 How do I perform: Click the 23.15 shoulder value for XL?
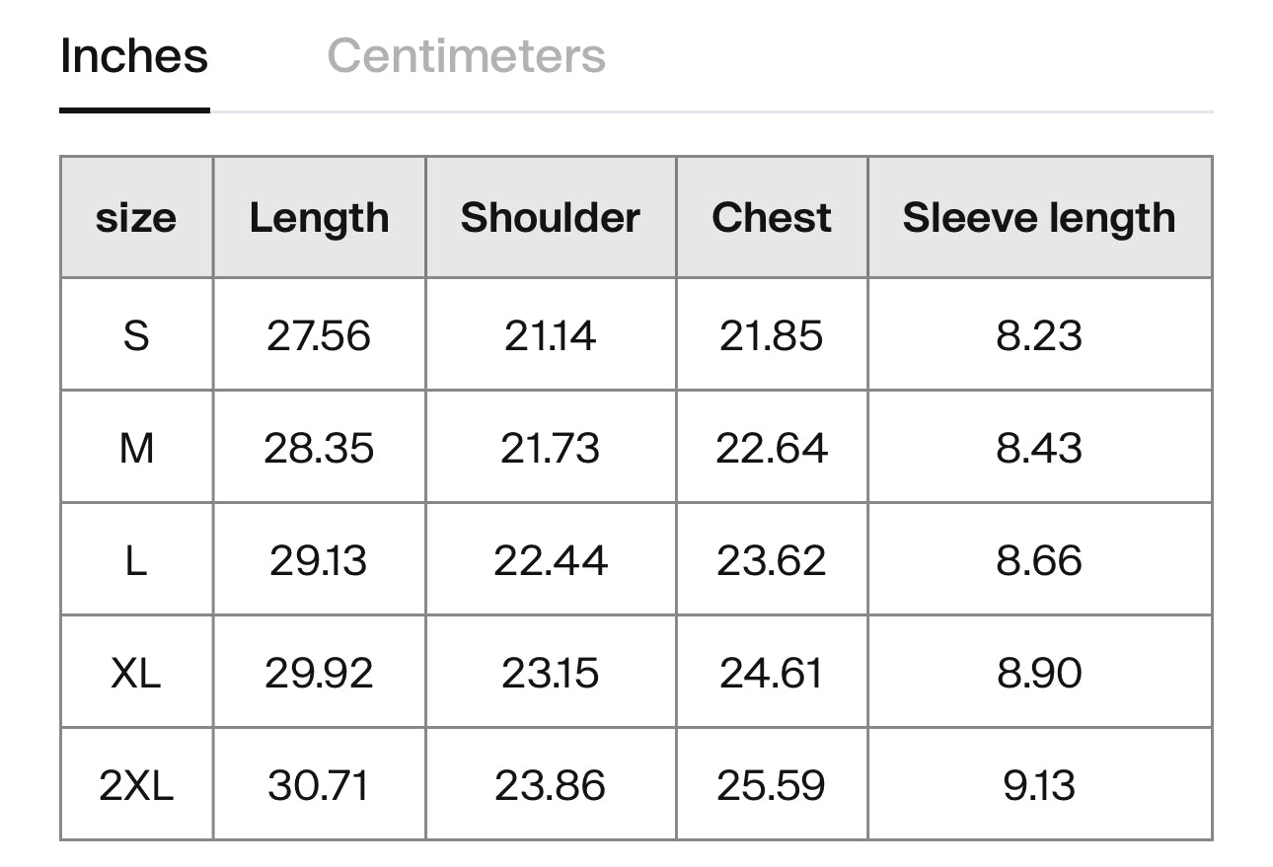[551, 673]
